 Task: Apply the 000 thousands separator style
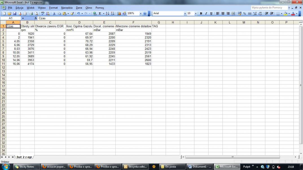pos(250,14)
